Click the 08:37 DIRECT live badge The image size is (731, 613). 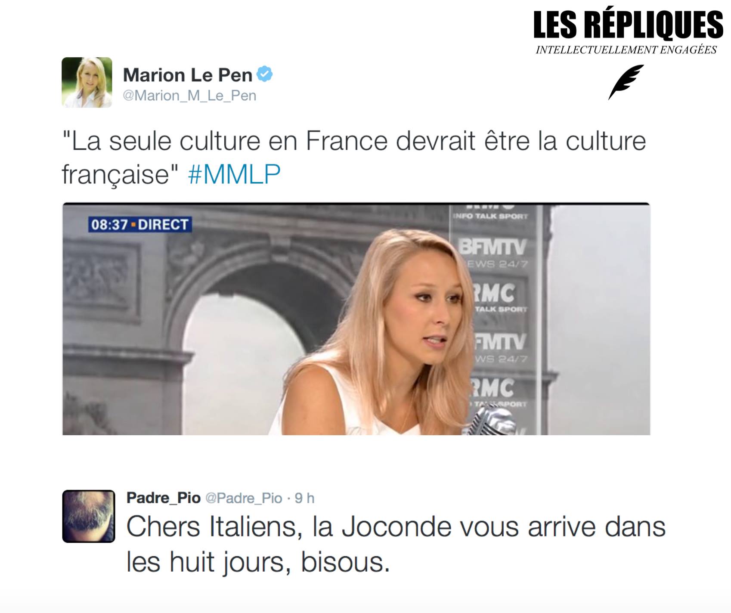[x=140, y=224]
